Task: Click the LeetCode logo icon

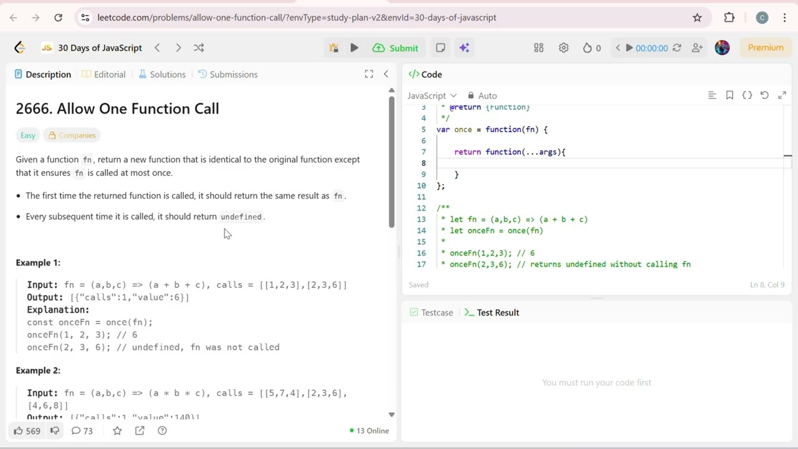Action: 19,47
